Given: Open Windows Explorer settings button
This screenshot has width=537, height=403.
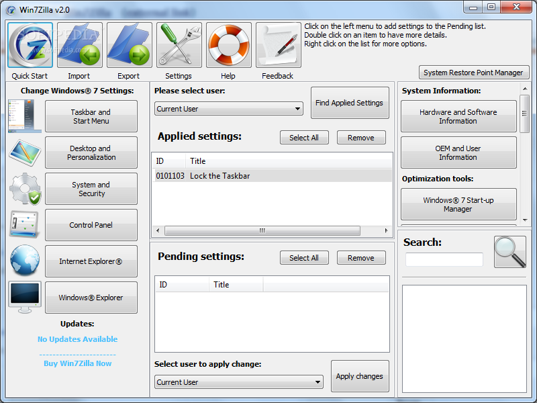Looking at the screenshot, I should 91,298.
